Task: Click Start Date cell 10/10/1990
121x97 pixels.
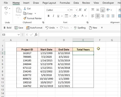Action: tap(46, 79)
